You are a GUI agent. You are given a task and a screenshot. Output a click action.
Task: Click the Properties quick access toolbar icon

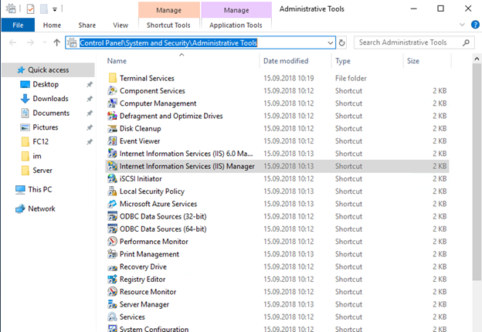(30, 9)
